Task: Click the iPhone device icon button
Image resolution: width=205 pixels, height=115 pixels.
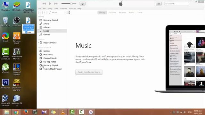Action: (69, 12)
